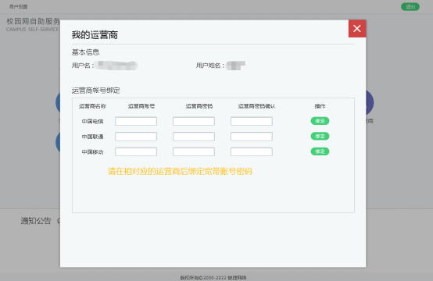Image resolution: width=433 pixels, height=281 pixels.
Task: Click the yellow 请在相对应的运营商后绑定宽带账号密码 hint
Action: coord(180,172)
